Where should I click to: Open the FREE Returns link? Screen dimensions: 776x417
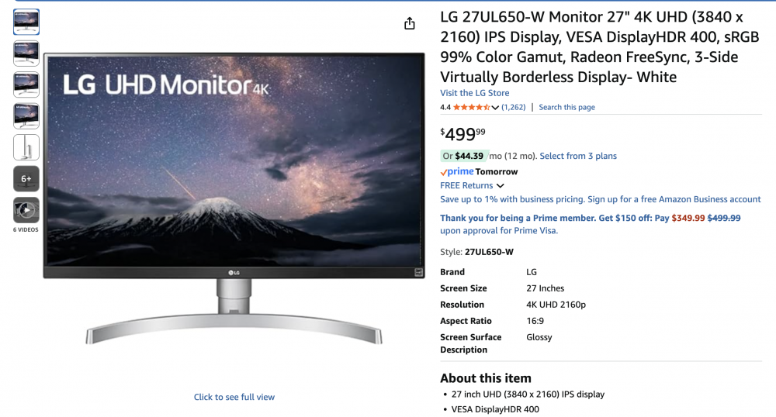tap(466, 185)
